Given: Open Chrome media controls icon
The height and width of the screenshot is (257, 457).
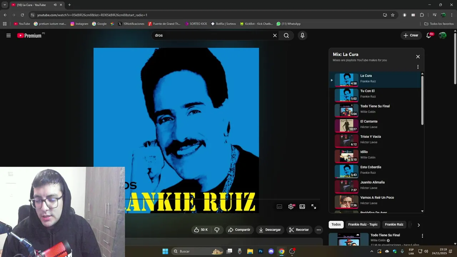Looking at the screenshot, I should (x=435, y=15).
